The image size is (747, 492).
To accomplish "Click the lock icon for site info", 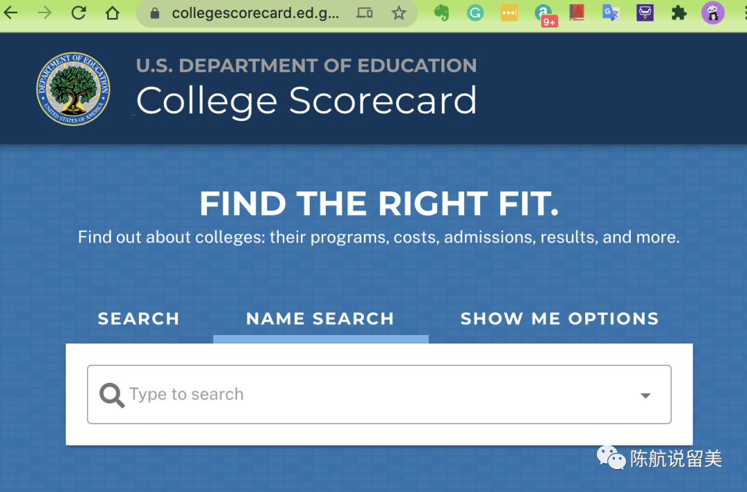I will pyautogui.click(x=155, y=13).
